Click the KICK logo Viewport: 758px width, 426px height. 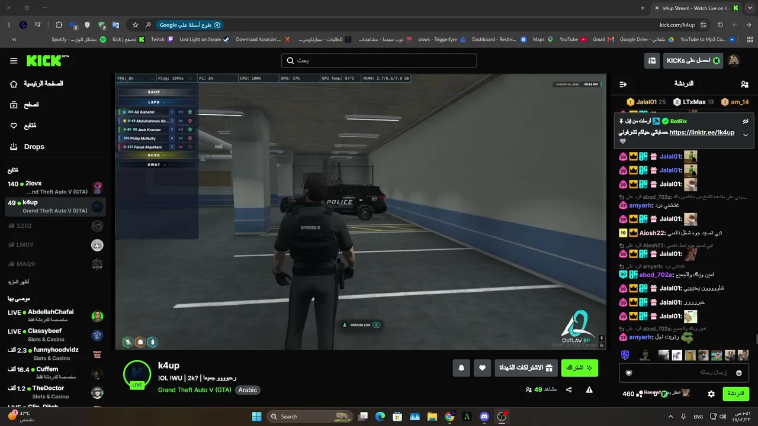pyautogui.click(x=47, y=60)
